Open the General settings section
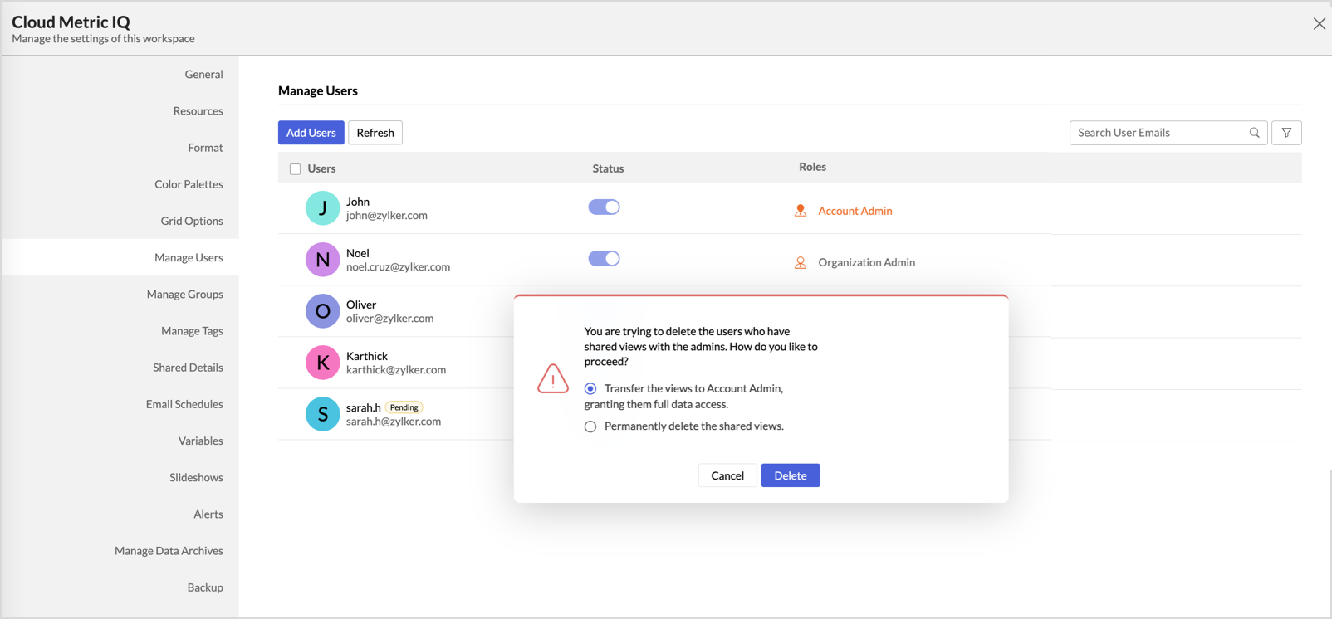The image size is (1332, 619). tap(203, 75)
